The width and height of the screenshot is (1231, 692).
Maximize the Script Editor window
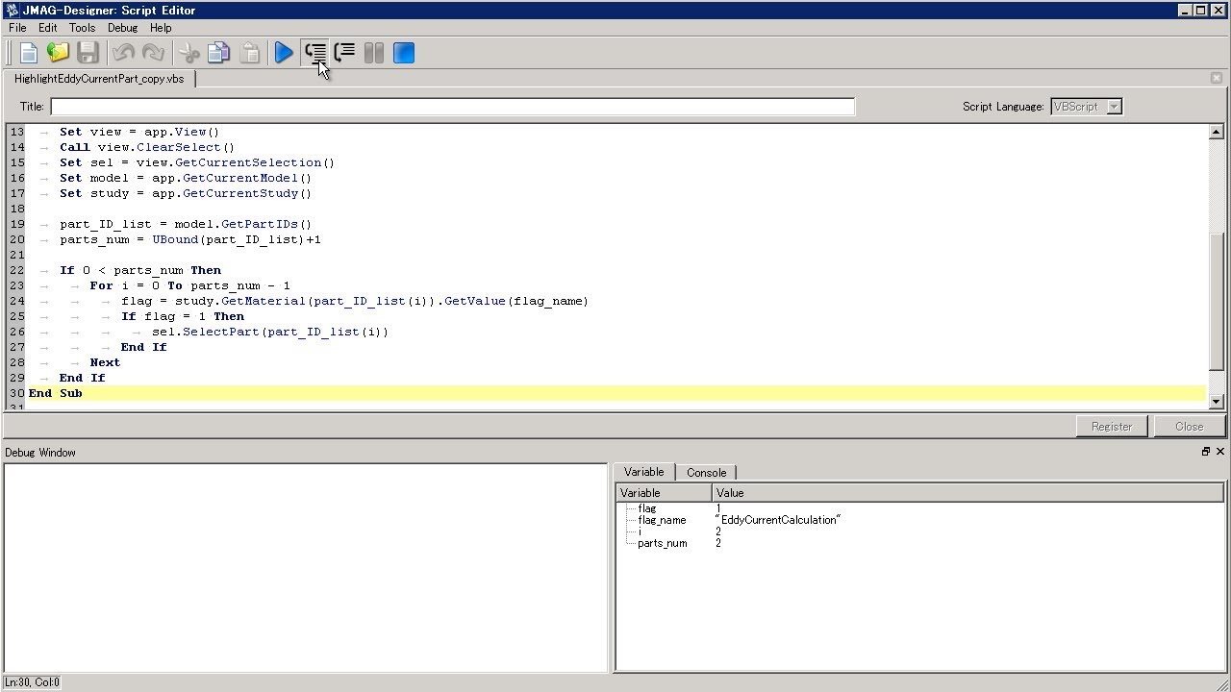[1201, 11]
